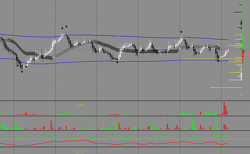Select the tallest red bar in upper histogram
The image size is (250, 154).
(x=224, y=109)
